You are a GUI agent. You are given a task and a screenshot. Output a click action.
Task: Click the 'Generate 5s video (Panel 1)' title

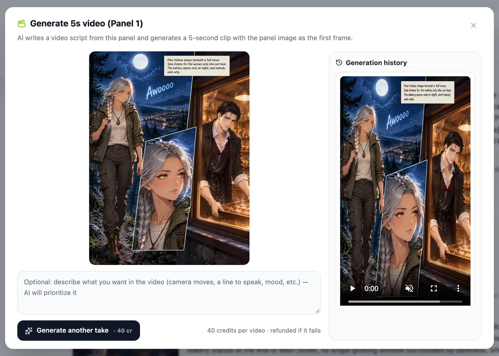tap(86, 23)
